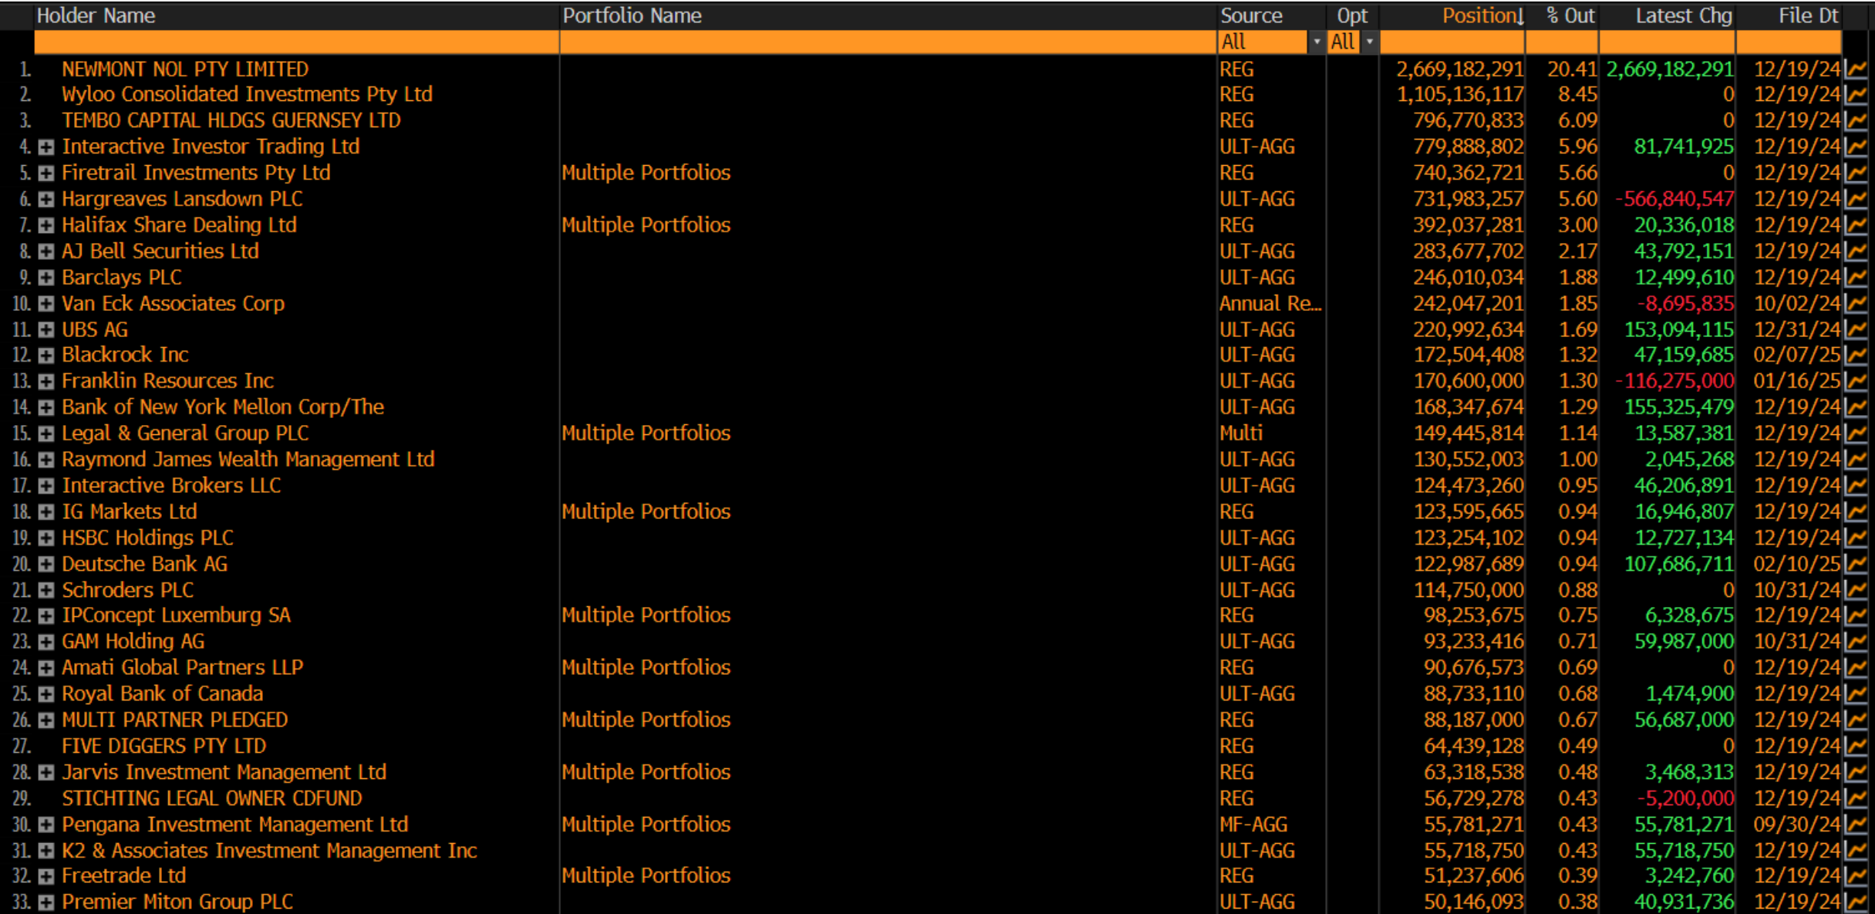Screen dimensions: 1875x914
Task: Expand Barclays PLC holder row
Action: tap(46, 278)
